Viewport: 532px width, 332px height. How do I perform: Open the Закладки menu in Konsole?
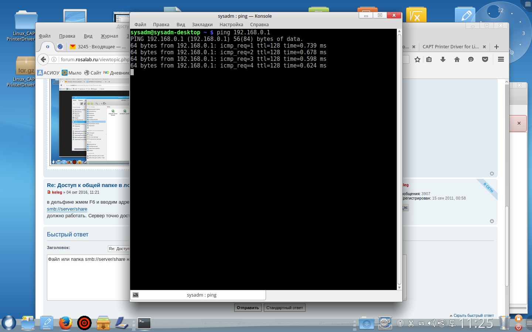(x=202, y=25)
